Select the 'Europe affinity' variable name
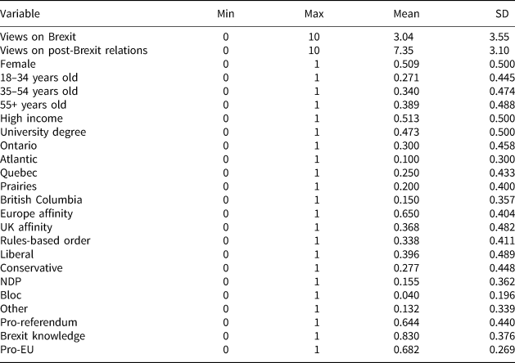Image resolution: width=515 pixels, height=363 pixels. [x=38, y=213]
